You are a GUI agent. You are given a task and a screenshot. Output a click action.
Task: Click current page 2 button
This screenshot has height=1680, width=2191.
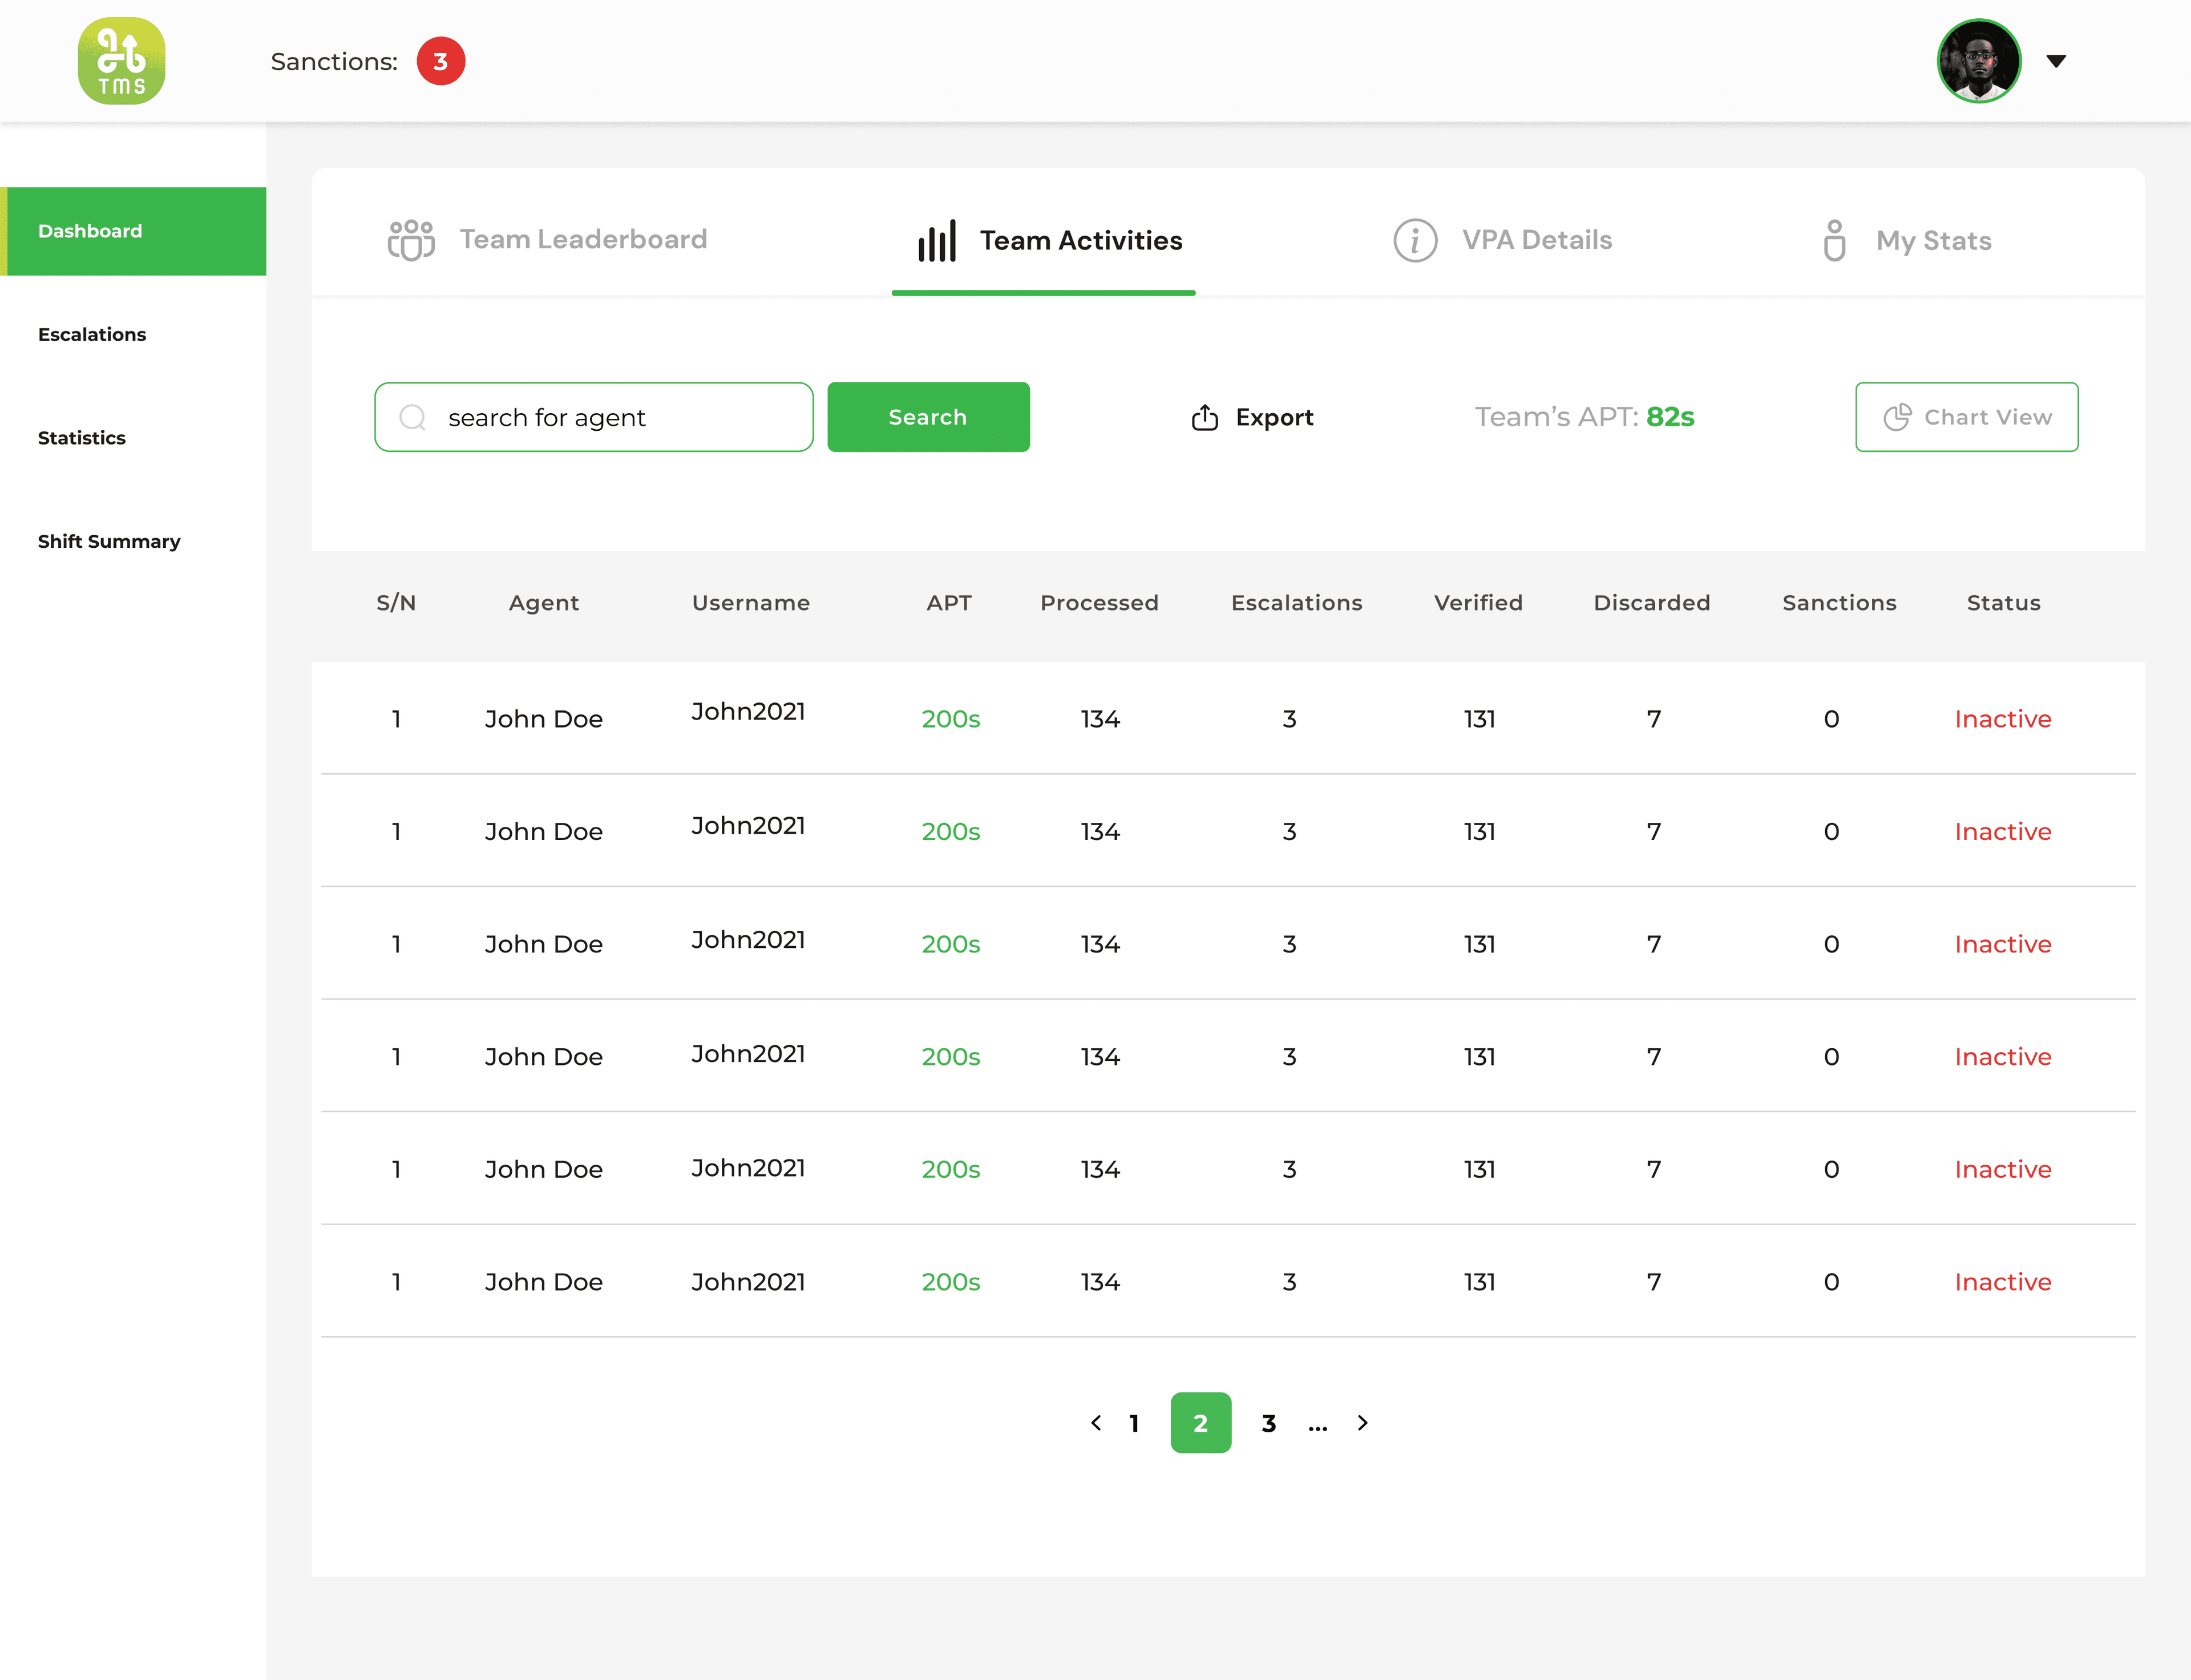click(1201, 1423)
